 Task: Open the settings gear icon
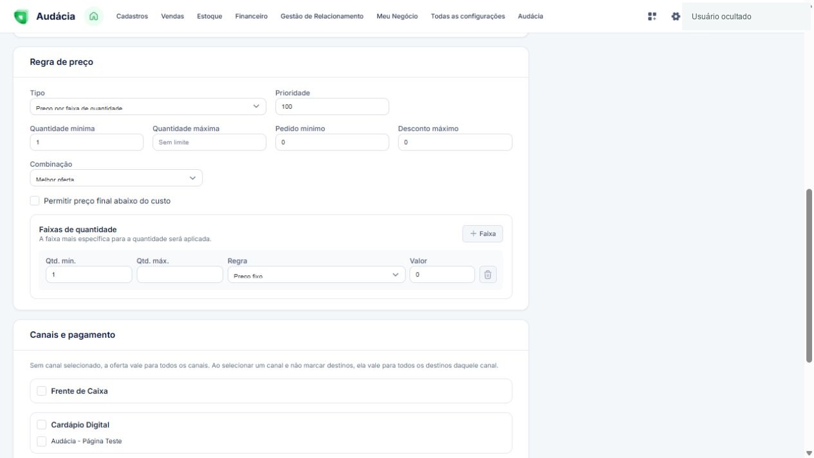tap(676, 17)
